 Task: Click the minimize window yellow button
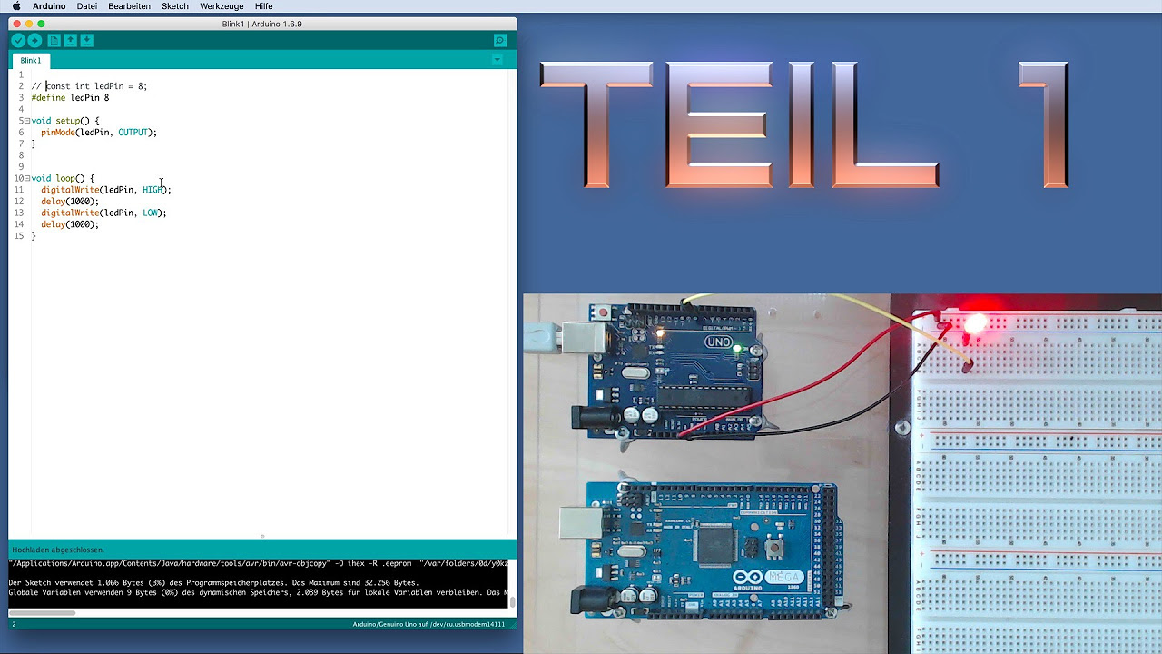29,24
